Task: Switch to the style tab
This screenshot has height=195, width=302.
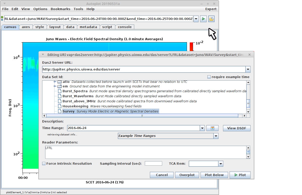Action: tap(40, 27)
